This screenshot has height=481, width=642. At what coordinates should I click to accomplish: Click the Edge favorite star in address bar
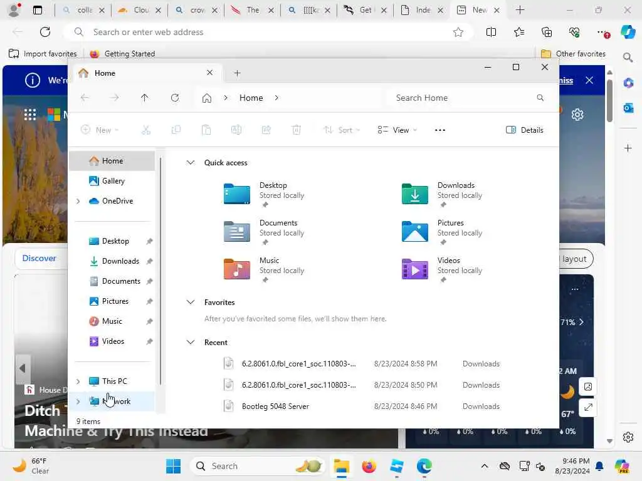(x=458, y=32)
